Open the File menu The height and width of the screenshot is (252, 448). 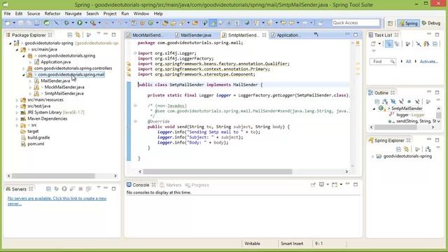point(8,14)
